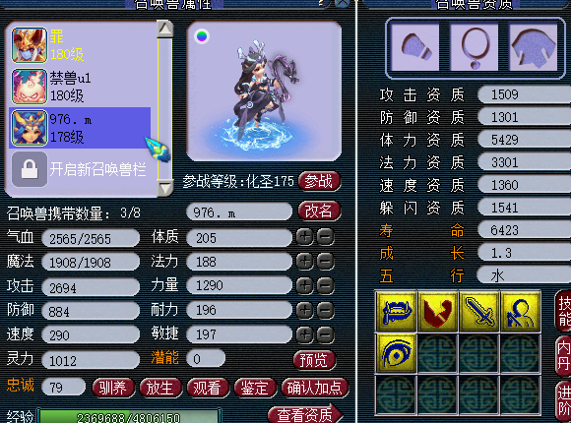
Task: Click the yellow sword skill icon
Action: (x=479, y=311)
